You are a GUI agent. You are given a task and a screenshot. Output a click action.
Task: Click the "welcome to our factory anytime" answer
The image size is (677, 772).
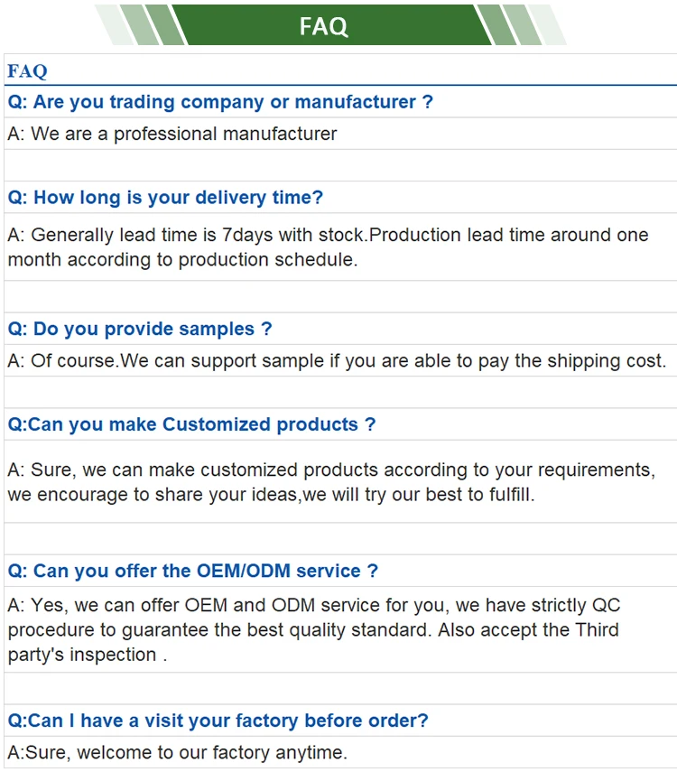pyautogui.click(x=177, y=752)
